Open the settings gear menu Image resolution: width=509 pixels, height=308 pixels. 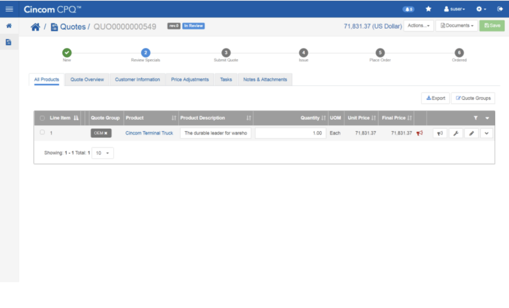[x=481, y=9]
